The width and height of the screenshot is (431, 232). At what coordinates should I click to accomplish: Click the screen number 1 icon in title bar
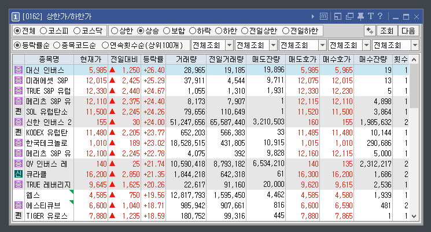click(16, 17)
